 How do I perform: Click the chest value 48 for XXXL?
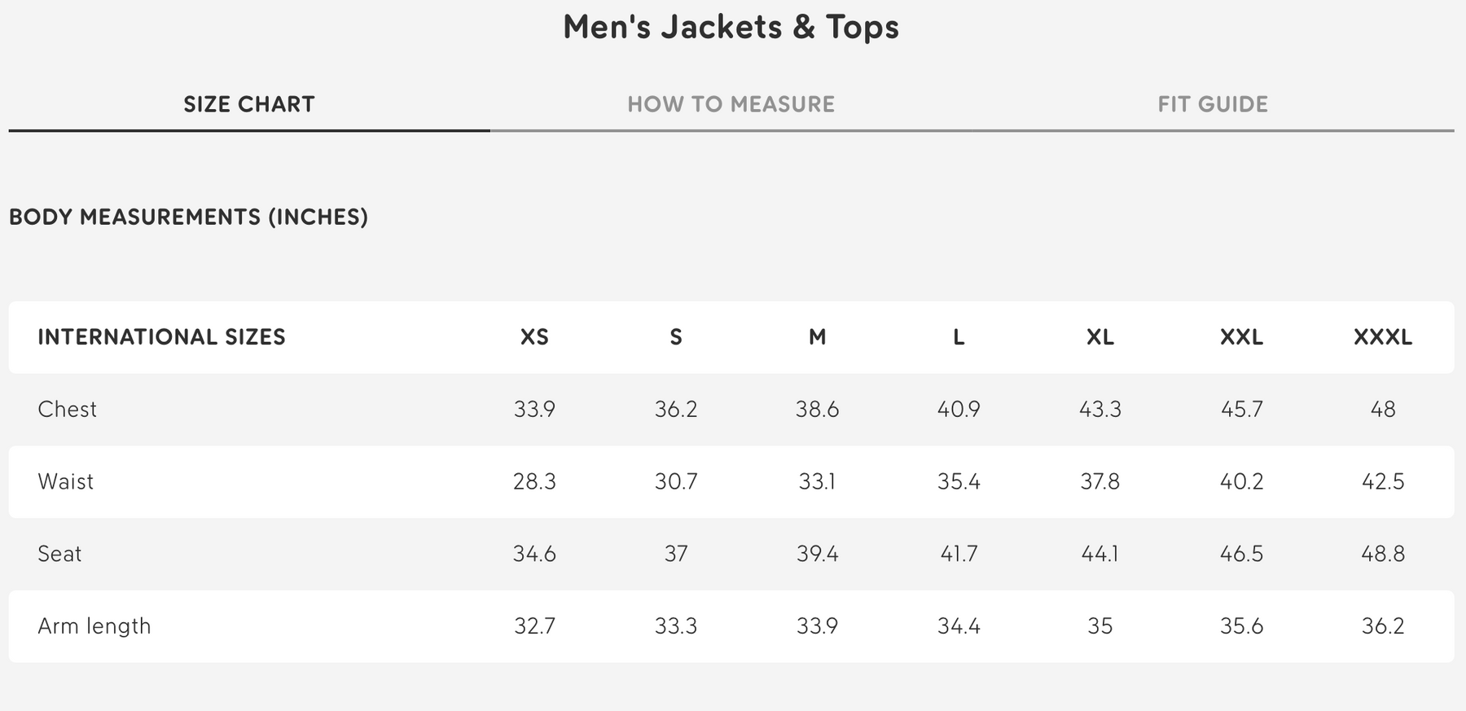click(x=1382, y=409)
